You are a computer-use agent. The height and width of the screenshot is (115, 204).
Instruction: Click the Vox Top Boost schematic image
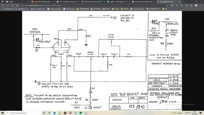coord(102,61)
